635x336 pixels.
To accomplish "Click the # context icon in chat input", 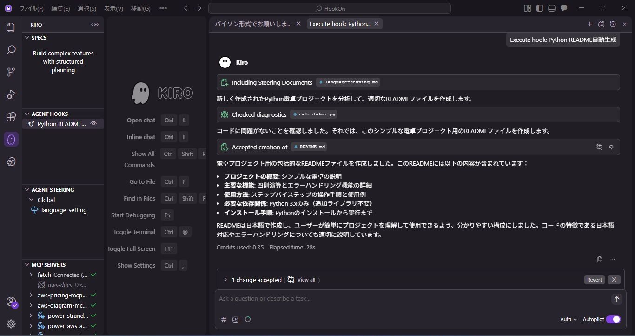I will 224,320.
